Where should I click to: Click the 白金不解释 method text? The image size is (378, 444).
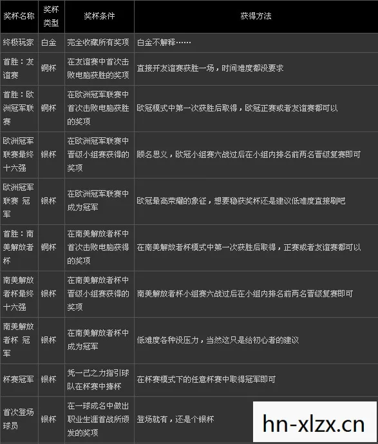tap(164, 43)
